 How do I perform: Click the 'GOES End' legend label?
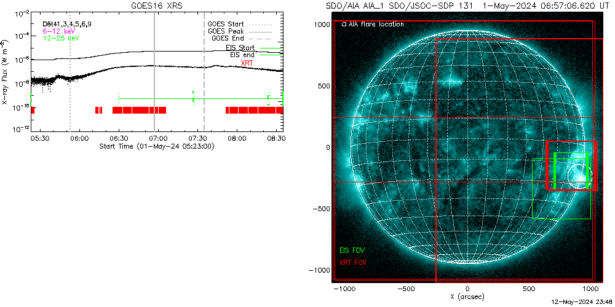(228, 38)
